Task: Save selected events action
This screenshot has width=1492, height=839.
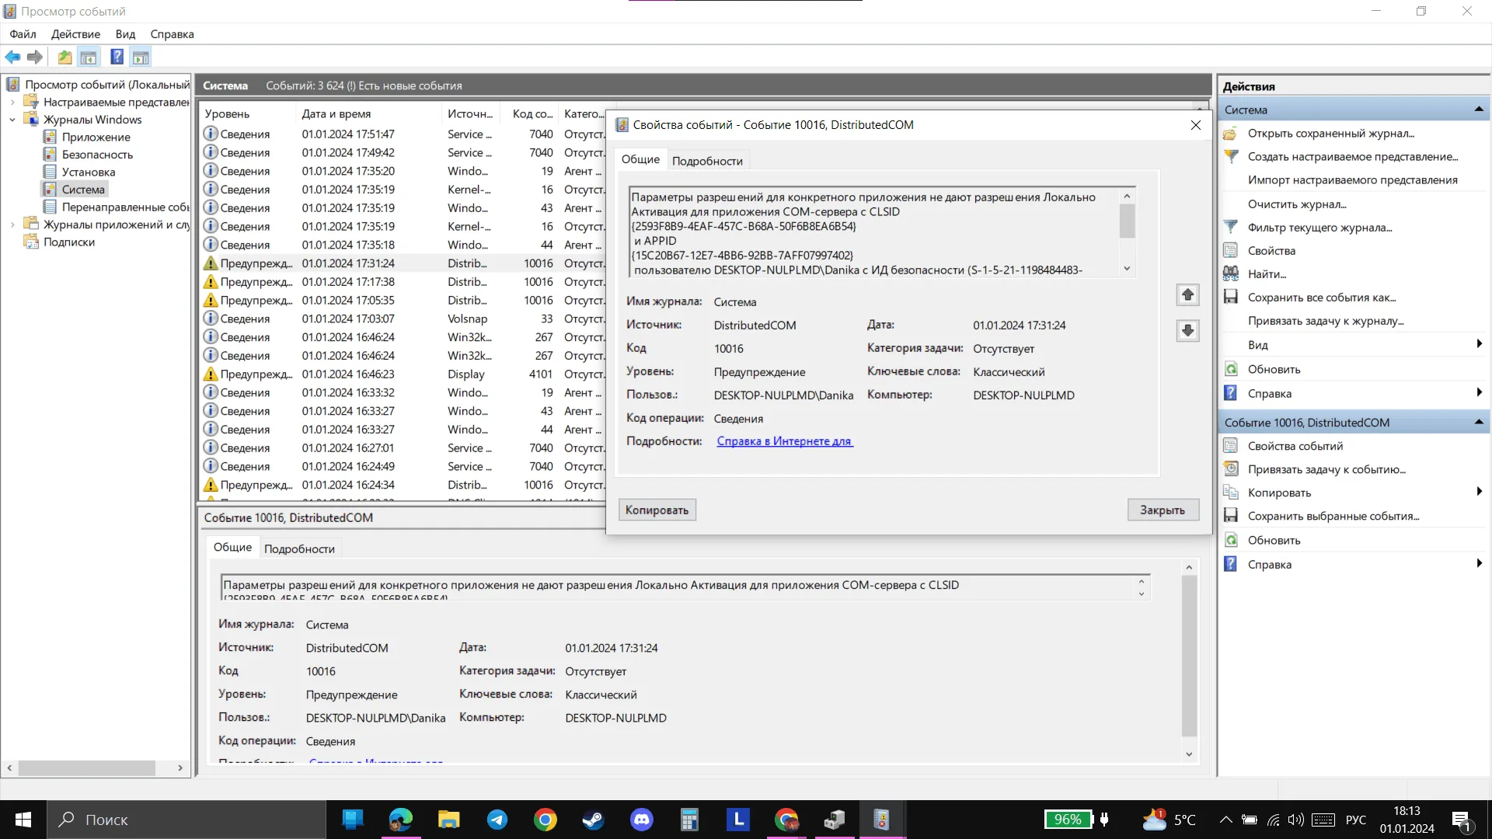Action: [1333, 516]
